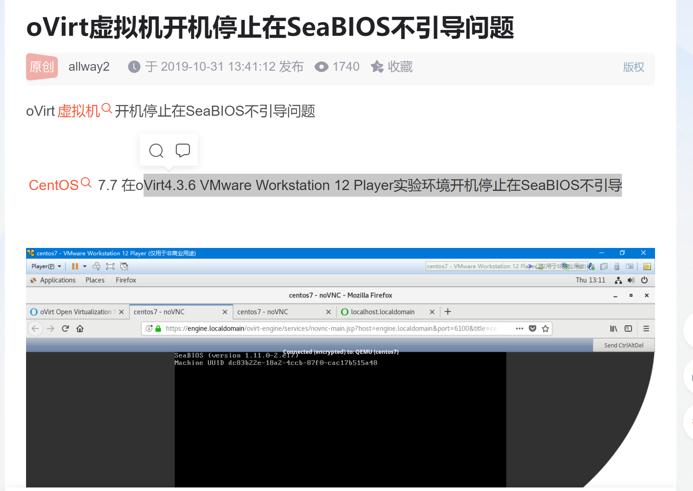Open the Player(P) dropdown menu
Image resolution: width=693 pixels, height=491 pixels.
point(46,266)
